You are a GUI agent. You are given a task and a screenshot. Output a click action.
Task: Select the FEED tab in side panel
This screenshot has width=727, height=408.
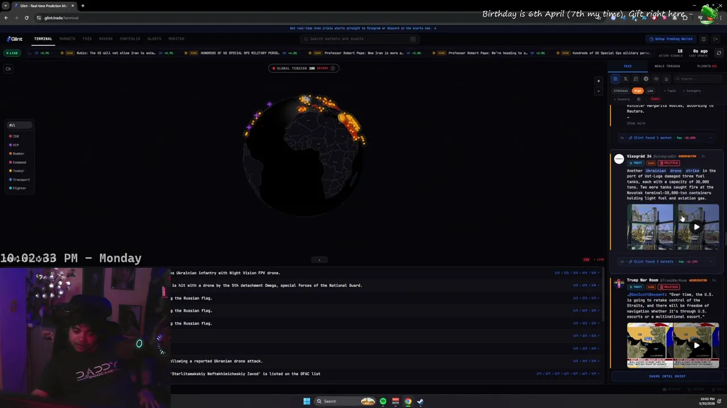628,66
